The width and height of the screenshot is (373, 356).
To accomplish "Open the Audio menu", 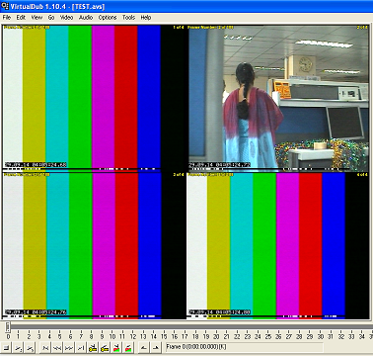I will tap(86, 18).
